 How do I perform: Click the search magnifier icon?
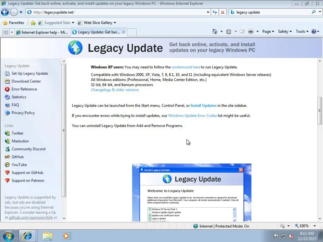click(314, 12)
